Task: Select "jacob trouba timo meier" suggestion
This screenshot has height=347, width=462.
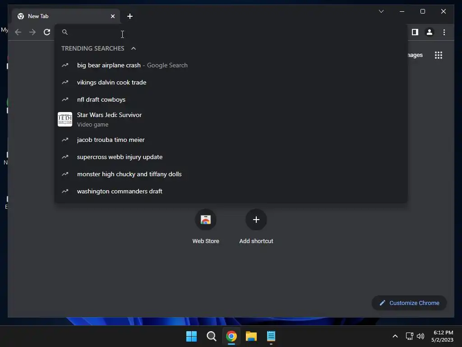Action: (231, 140)
